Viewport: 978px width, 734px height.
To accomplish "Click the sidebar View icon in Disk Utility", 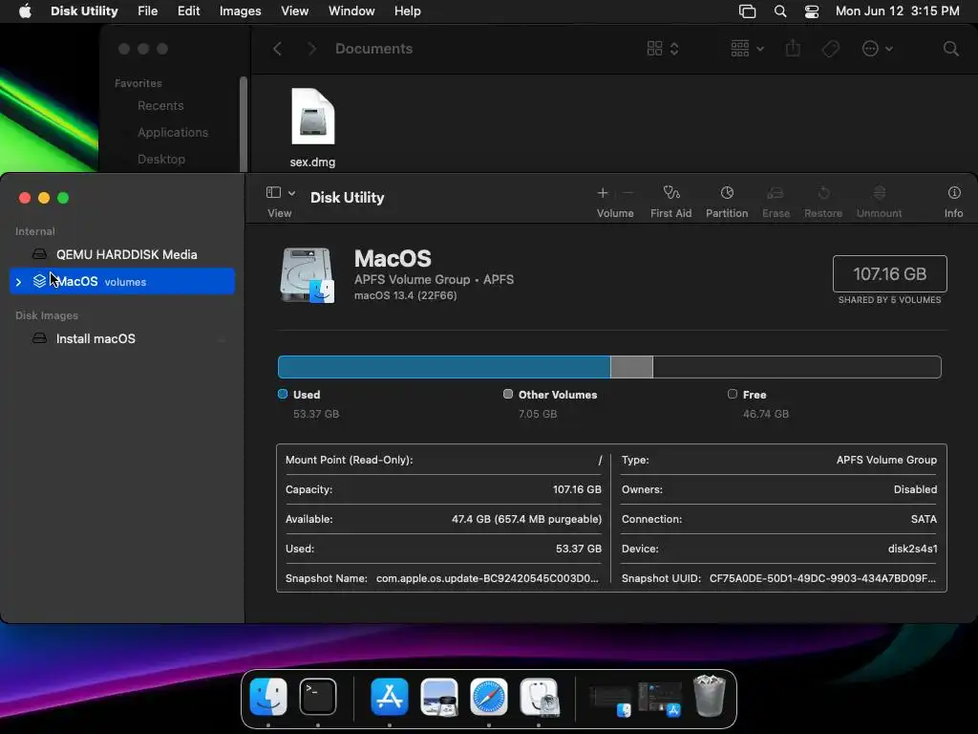I will (x=273, y=192).
